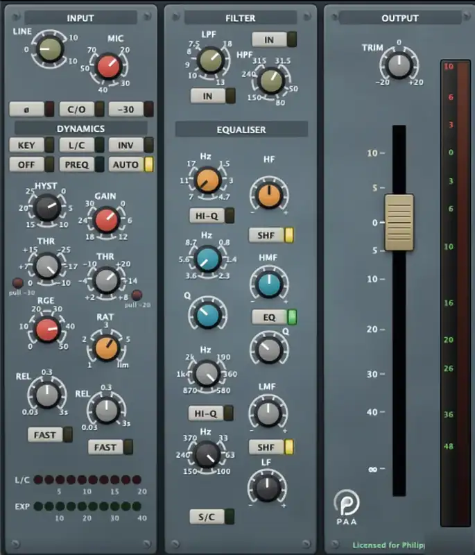The width and height of the screenshot is (475, 555).
Task: Click the grey LMF gain knob
Action: [268, 413]
